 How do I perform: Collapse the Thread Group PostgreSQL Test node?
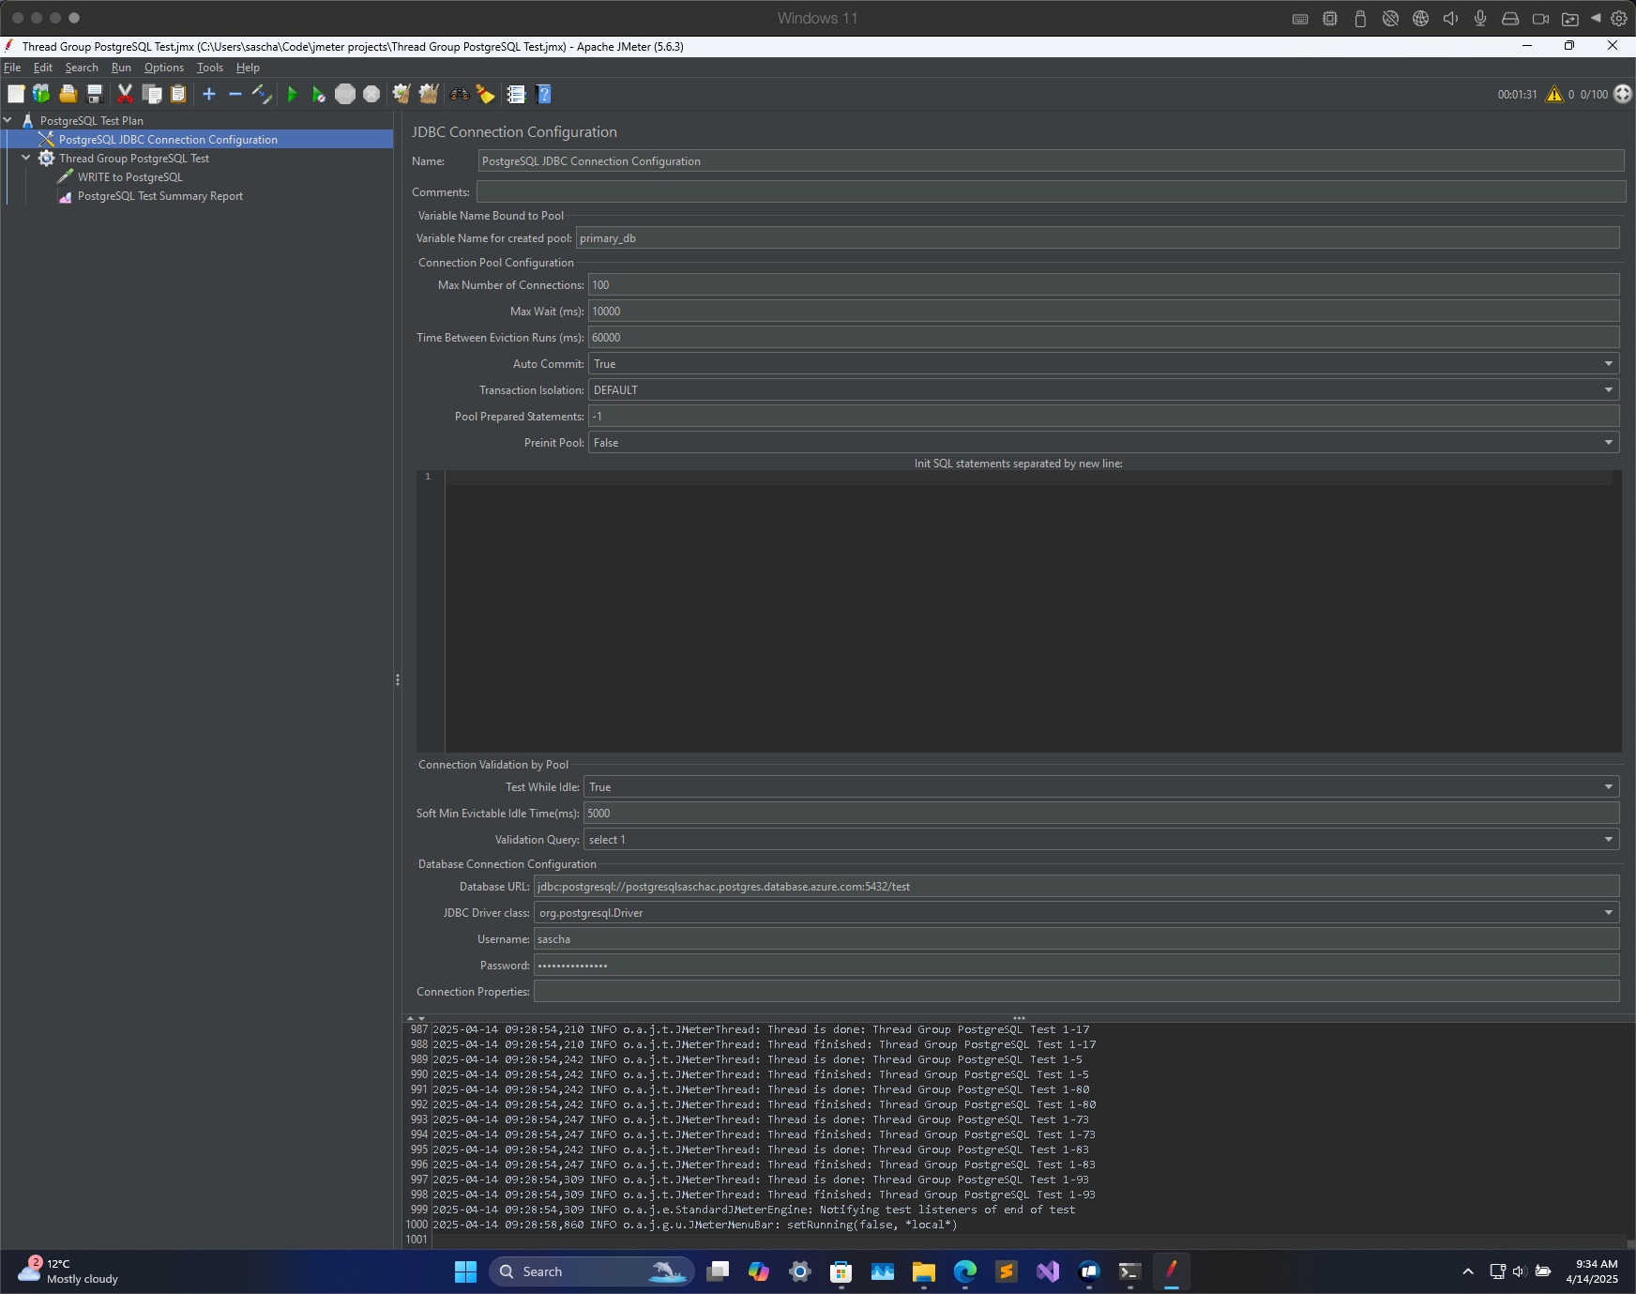26,158
